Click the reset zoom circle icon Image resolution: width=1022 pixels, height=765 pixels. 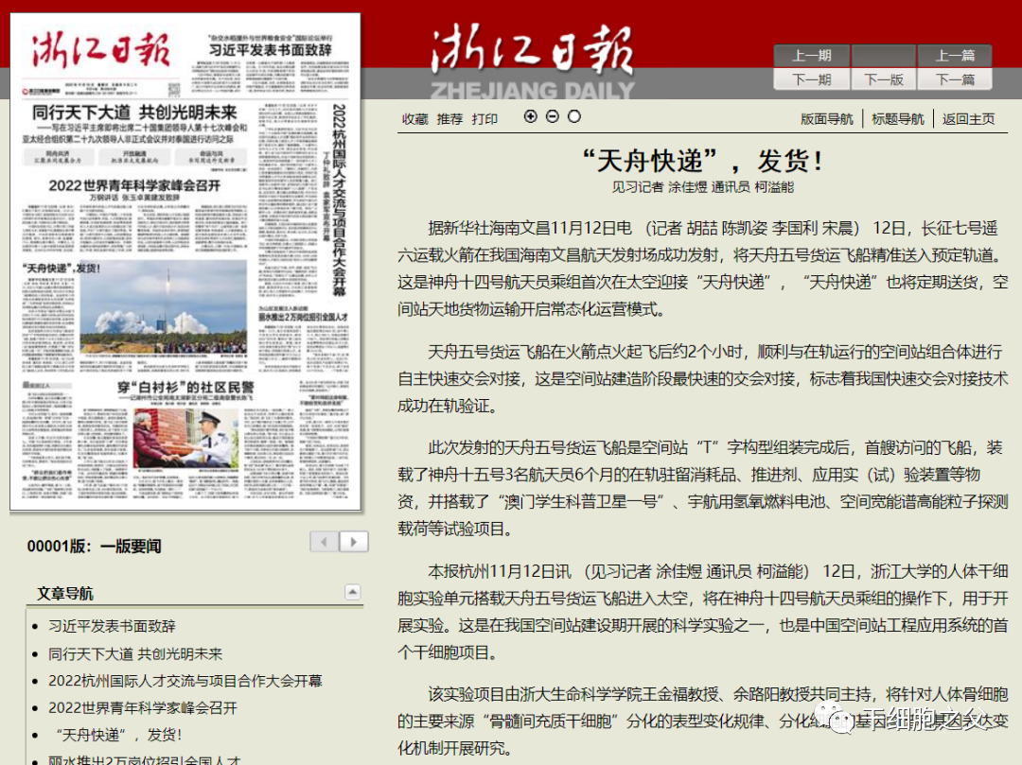pyautogui.click(x=574, y=116)
